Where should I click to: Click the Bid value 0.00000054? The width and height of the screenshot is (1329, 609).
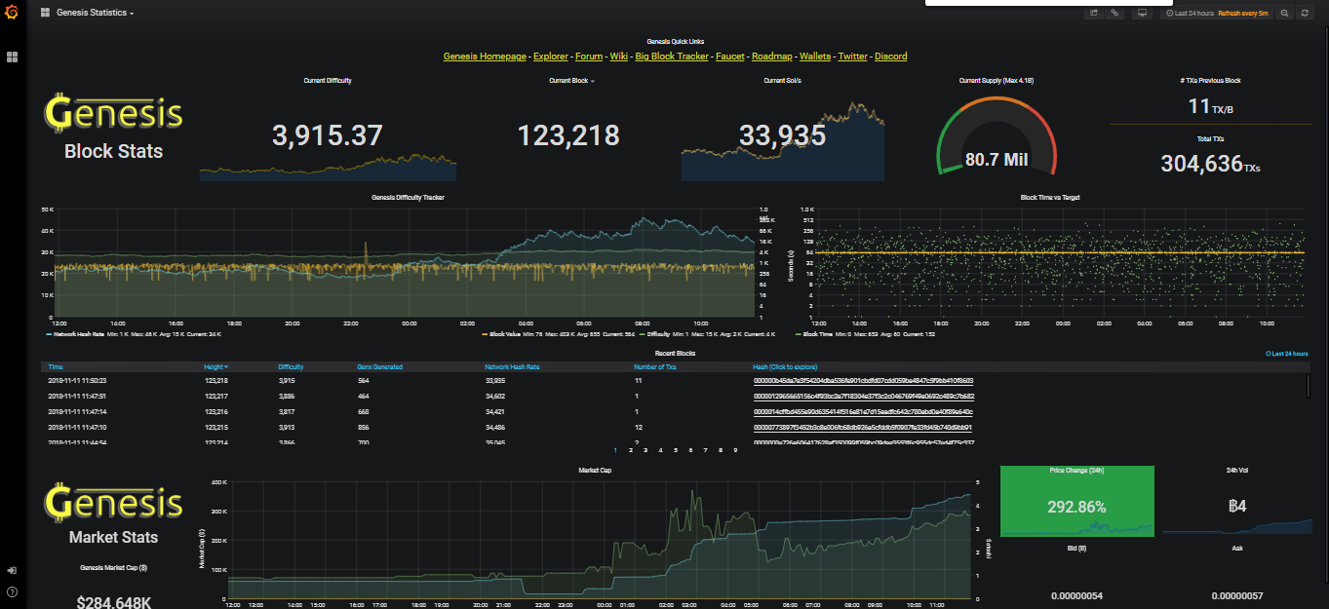[1076, 595]
